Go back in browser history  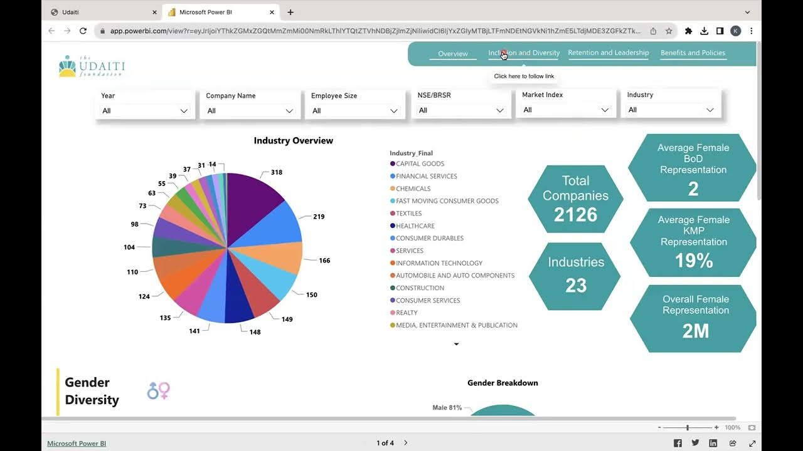coord(51,31)
